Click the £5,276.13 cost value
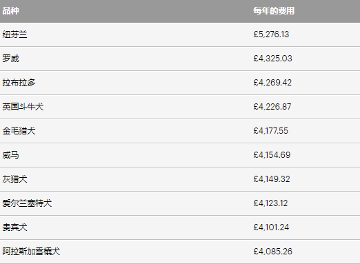This screenshot has width=360, height=264. pyautogui.click(x=271, y=34)
